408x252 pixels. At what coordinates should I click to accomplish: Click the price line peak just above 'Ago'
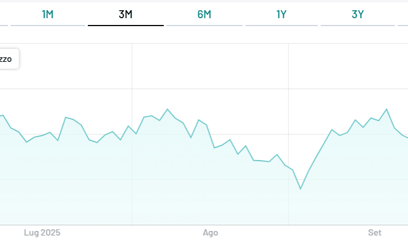pyautogui.click(x=199, y=120)
